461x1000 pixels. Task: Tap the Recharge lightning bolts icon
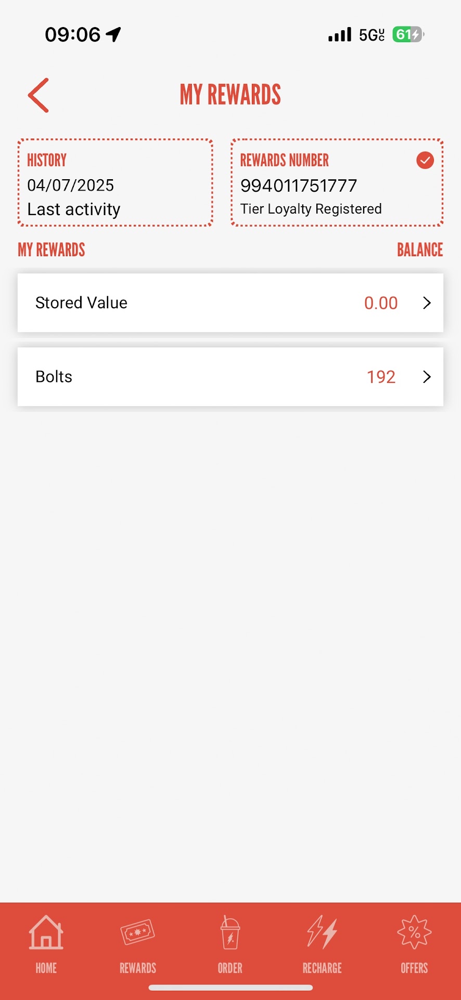pyautogui.click(x=322, y=932)
